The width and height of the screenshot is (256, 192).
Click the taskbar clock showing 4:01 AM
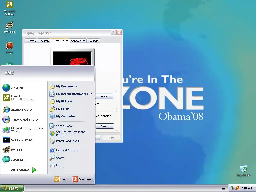tap(247, 188)
